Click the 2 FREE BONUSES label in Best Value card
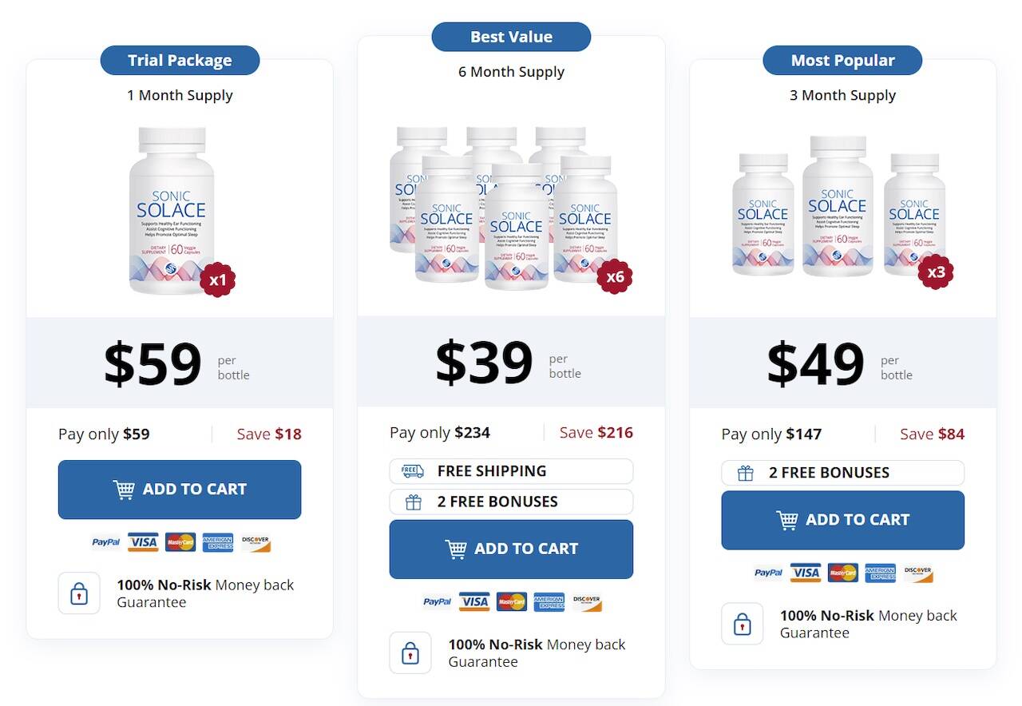Viewport: 1022px width, 706px height. [497, 502]
